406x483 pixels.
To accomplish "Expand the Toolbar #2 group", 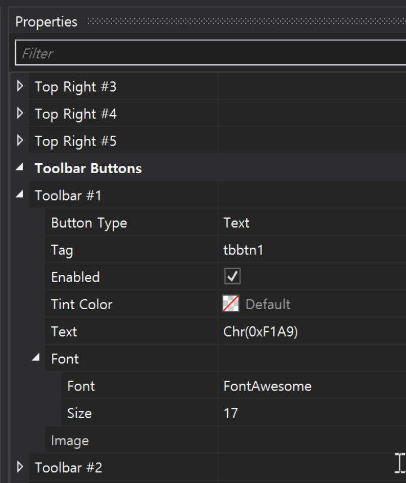I will (x=20, y=467).
